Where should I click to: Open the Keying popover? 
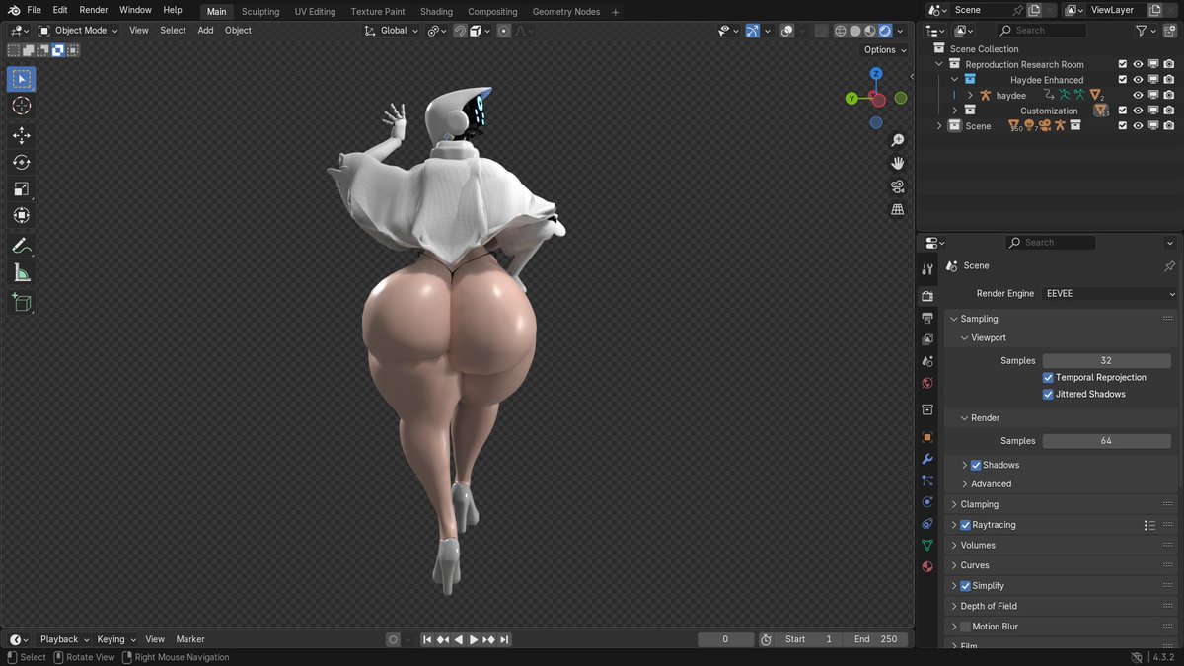(116, 639)
